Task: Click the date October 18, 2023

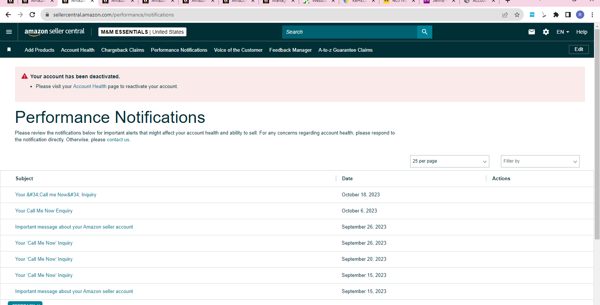Action: click(361, 195)
